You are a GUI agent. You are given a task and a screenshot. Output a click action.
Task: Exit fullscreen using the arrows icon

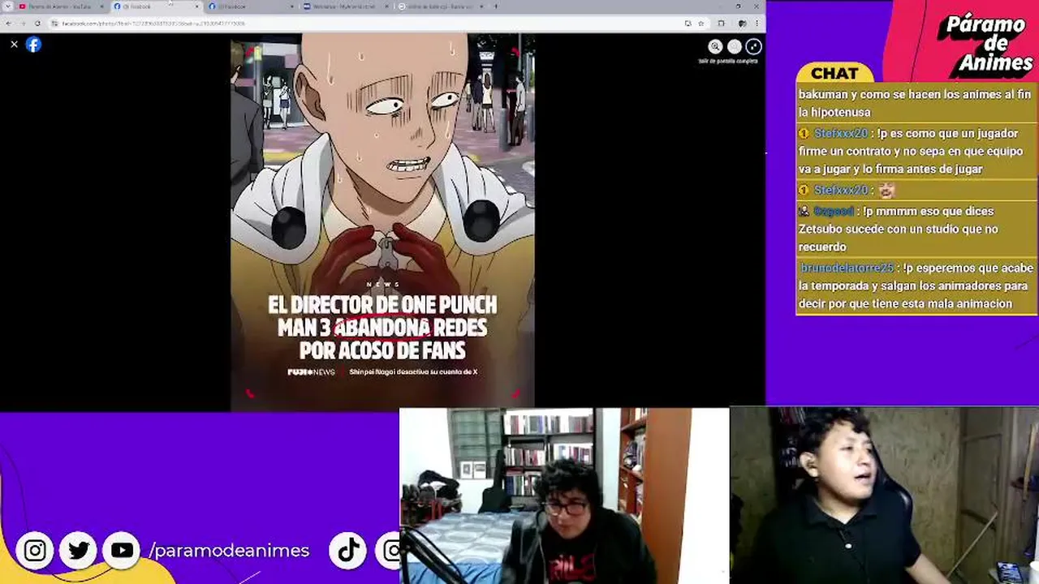753,47
